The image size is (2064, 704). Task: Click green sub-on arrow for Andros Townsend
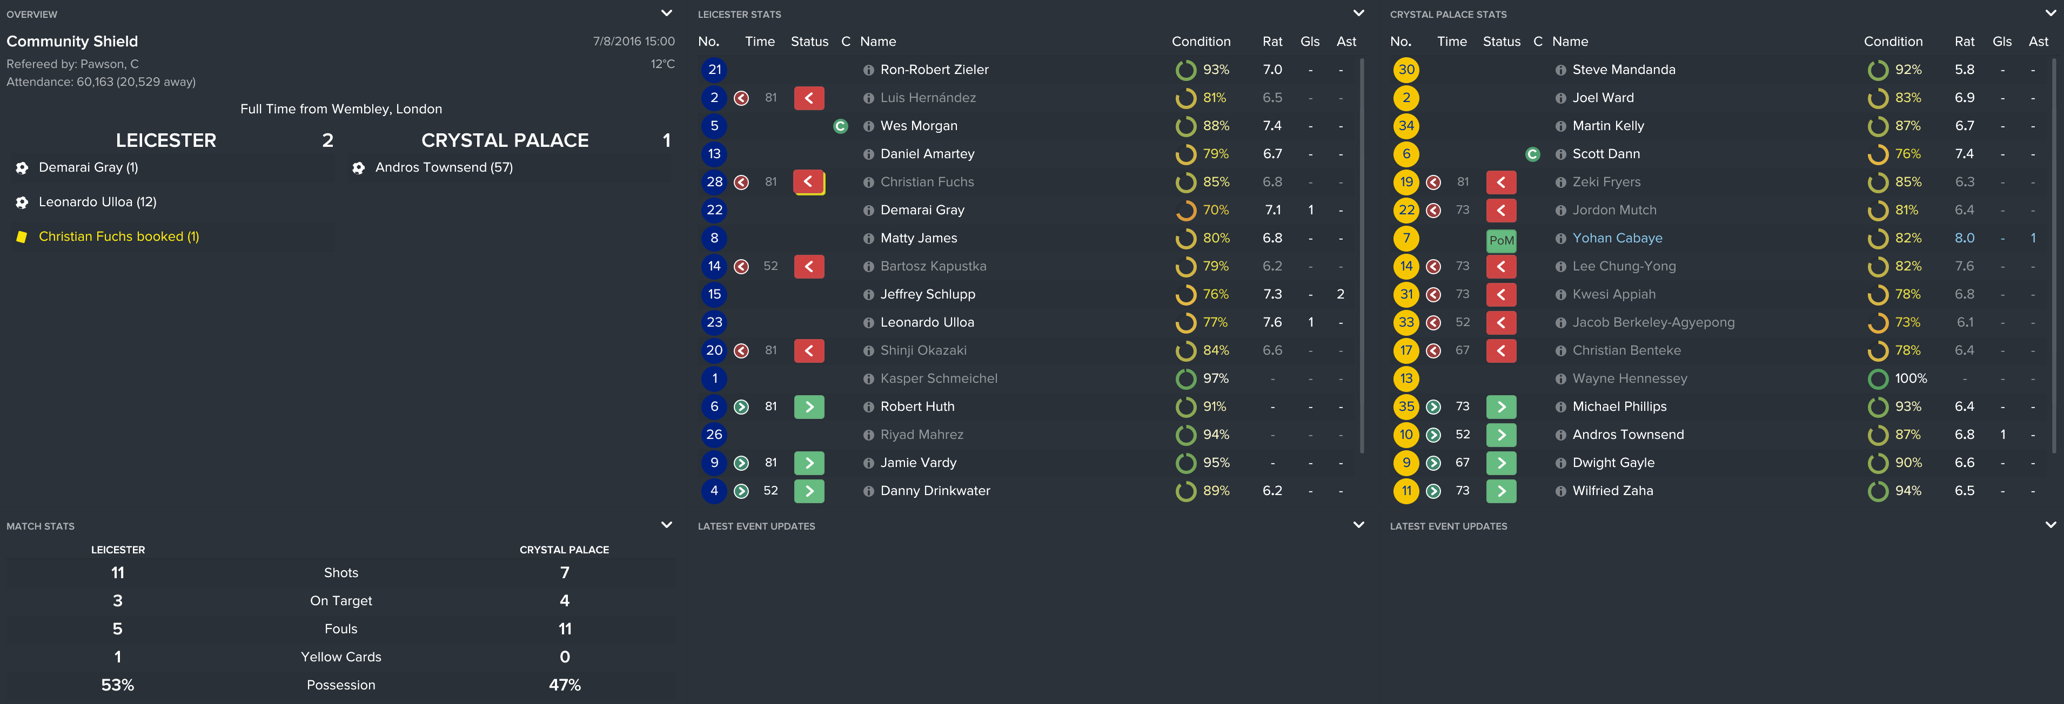(x=1501, y=435)
